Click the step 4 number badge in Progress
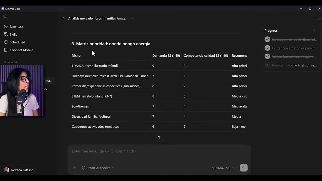322x181 pixels. (x=267, y=65)
